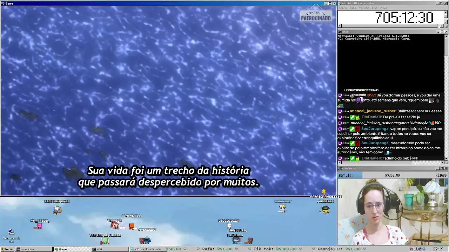
Task: Click the Meus locais de rede desktop icon
Action: click(11, 236)
